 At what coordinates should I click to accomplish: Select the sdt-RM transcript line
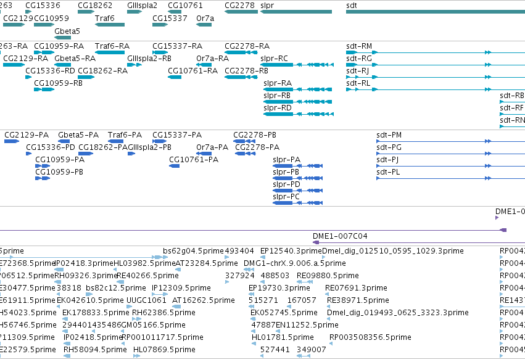coord(436,52)
